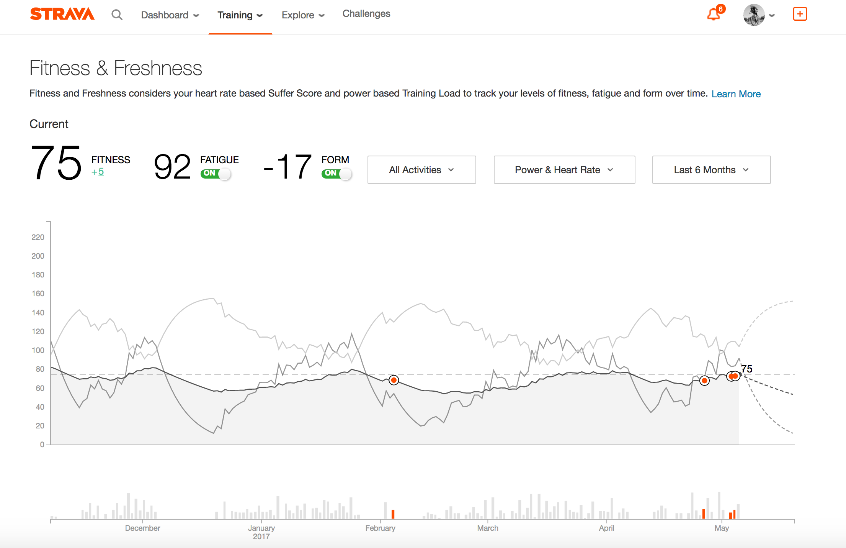Open search with the magnifying glass icon
This screenshot has width=846, height=548.
pyautogui.click(x=117, y=15)
